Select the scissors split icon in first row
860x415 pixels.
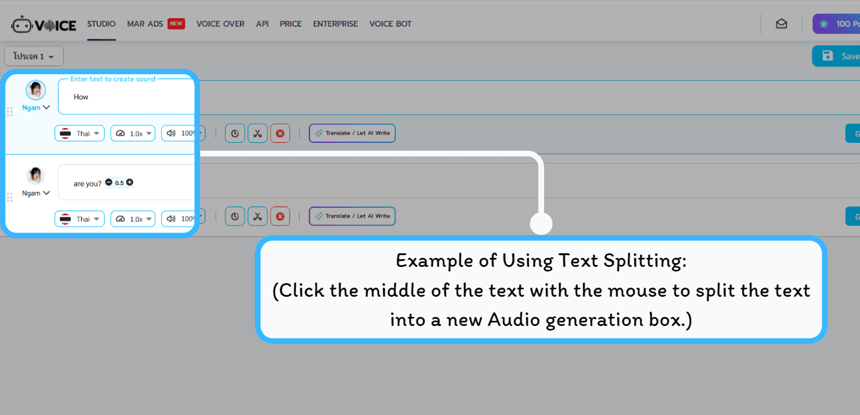[257, 133]
